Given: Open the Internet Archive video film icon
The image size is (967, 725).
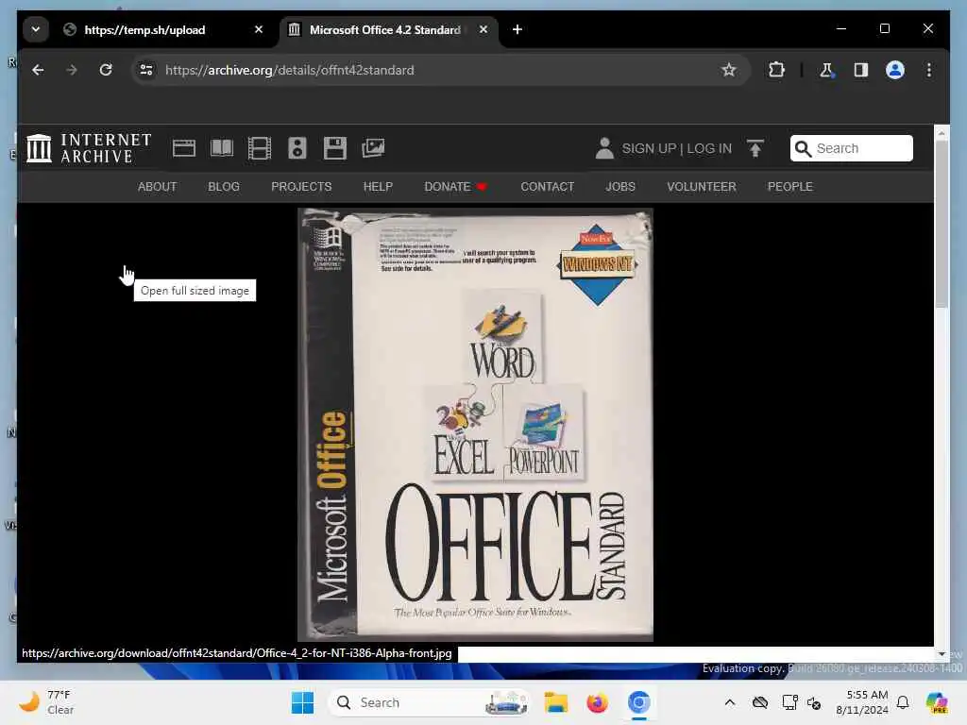Looking at the screenshot, I should tap(260, 148).
